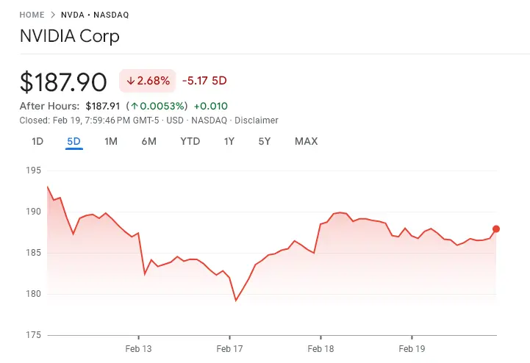This screenshot has height=363, width=530.
Task: Select the 5D chart range tab
Action: 74,141
